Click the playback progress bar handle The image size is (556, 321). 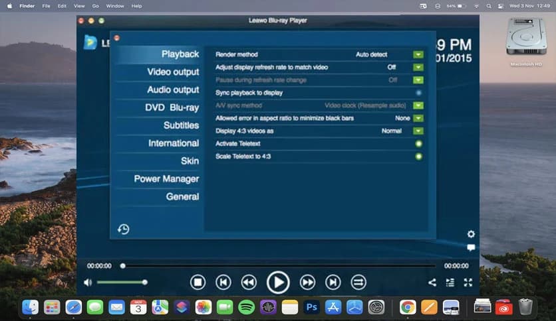(122, 266)
